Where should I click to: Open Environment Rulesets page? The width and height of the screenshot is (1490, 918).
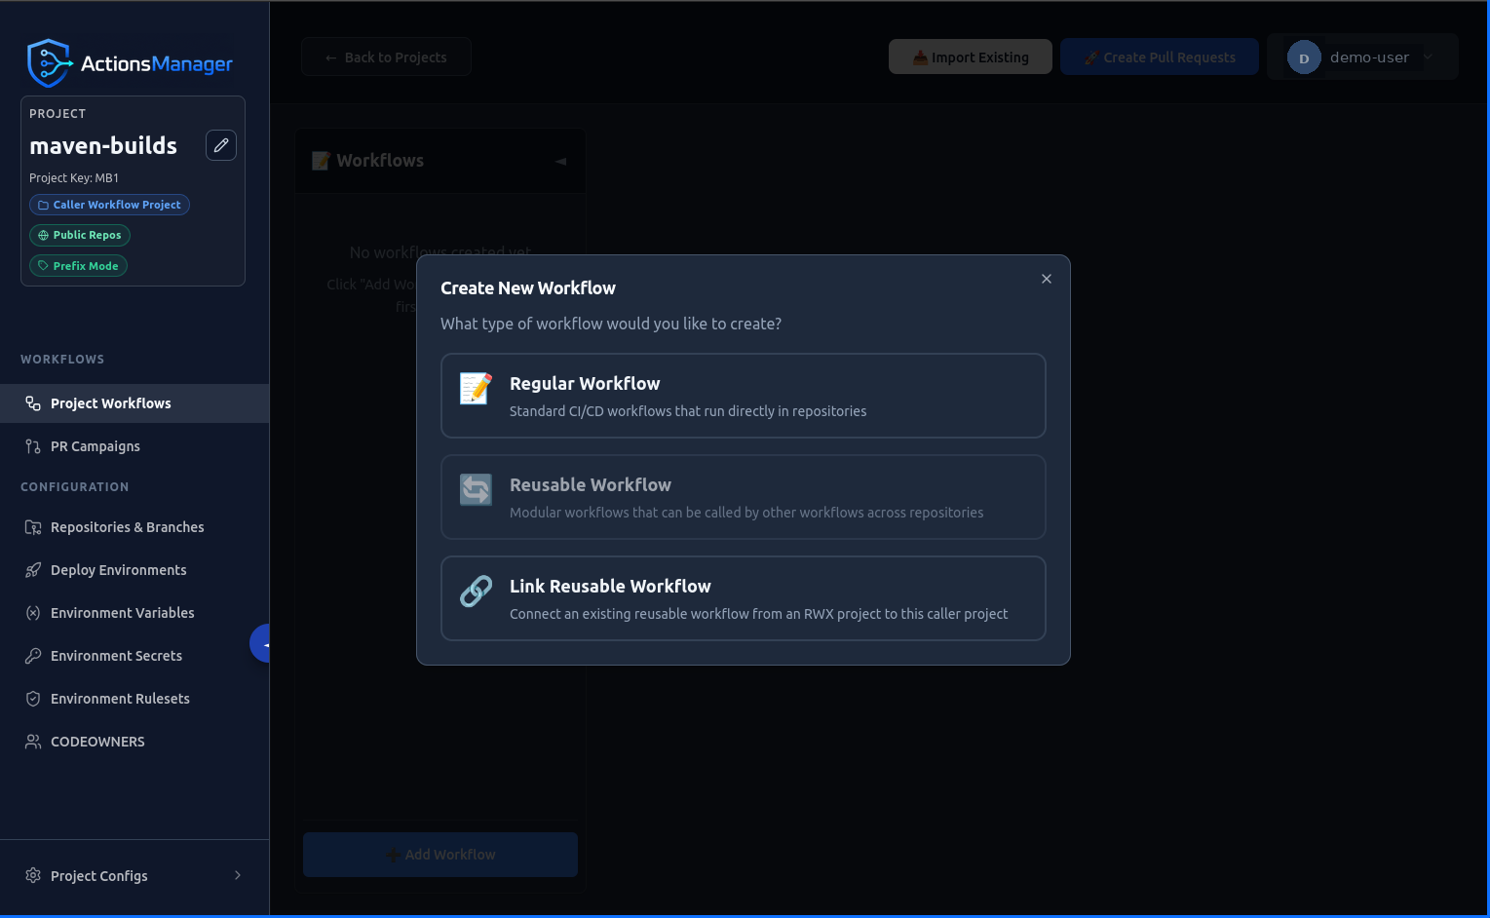point(134,699)
